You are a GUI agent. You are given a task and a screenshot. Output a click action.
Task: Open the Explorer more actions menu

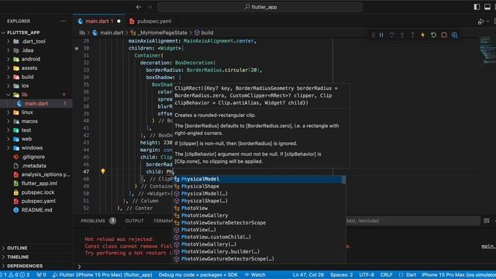pyautogui.click(x=64, y=21)
